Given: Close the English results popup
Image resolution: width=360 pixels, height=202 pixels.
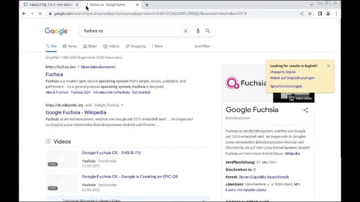Looking at the screenshot, I should 328,66.
